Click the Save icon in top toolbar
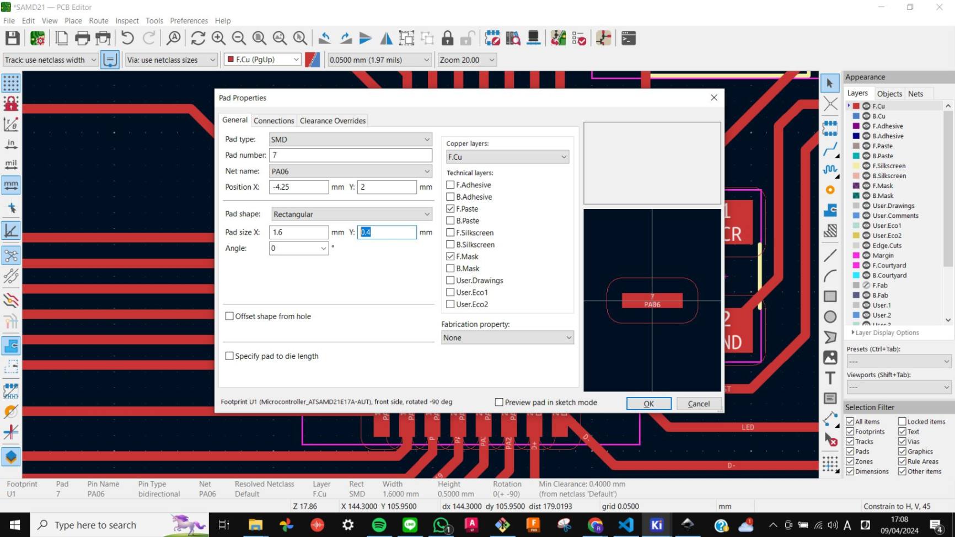The height and width of the screenshot is (537, 955). coord(12,38)
